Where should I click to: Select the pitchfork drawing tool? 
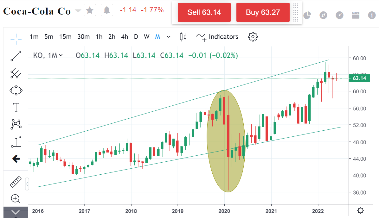(16, 73)
